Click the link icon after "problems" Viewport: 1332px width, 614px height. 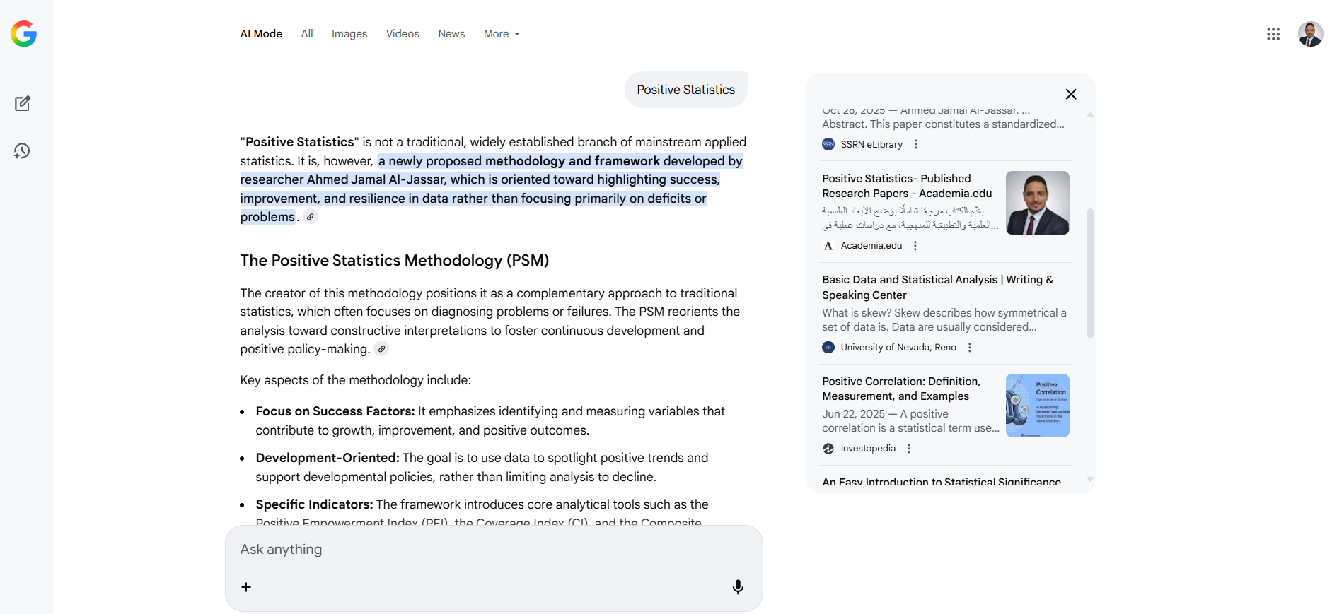coord(311,217)
